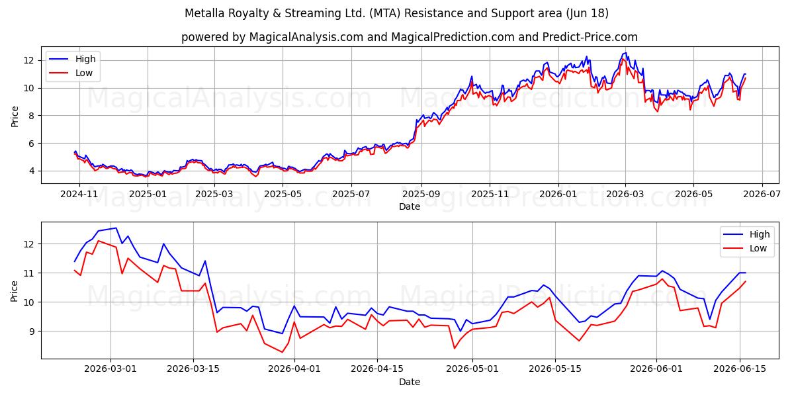Click the '2026-06-01' bottom axis label
794x397 pixels.
656,369
